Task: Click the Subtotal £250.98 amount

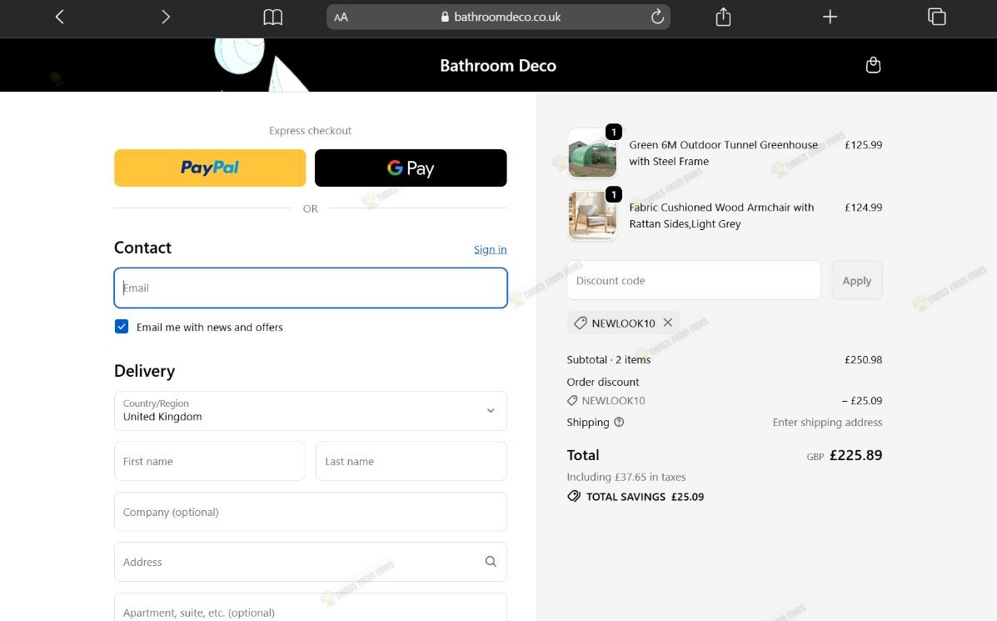Action: click(863, 360)
